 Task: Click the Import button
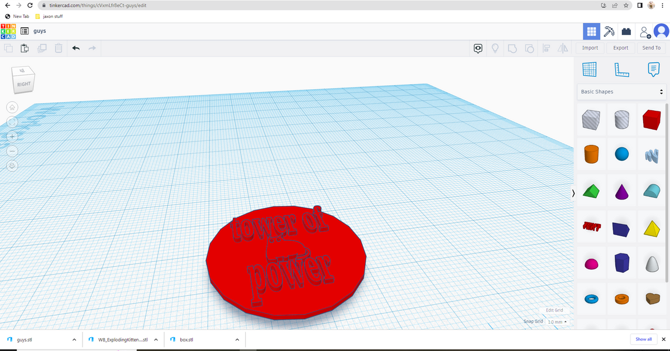tap(590, 48)
